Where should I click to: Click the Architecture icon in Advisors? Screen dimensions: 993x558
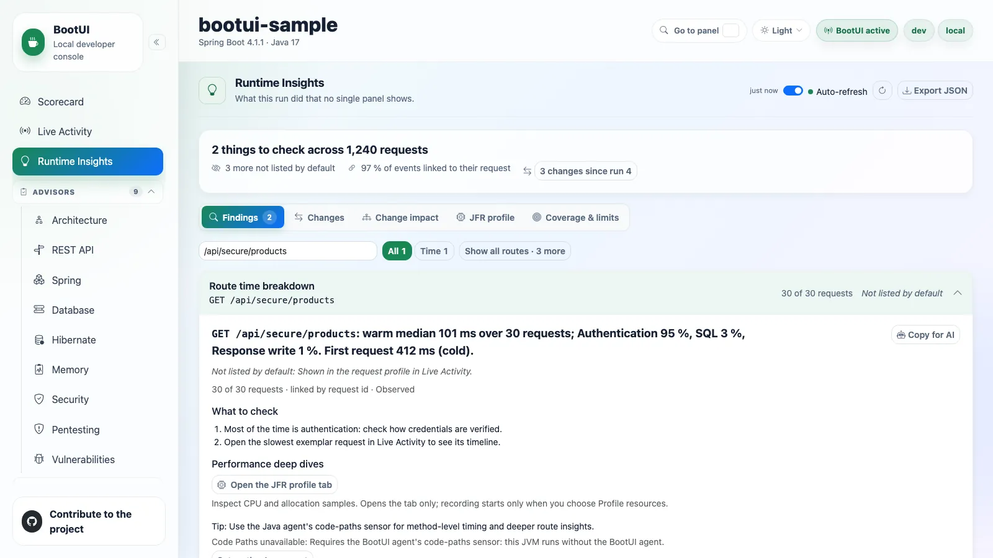click(39, 220)
